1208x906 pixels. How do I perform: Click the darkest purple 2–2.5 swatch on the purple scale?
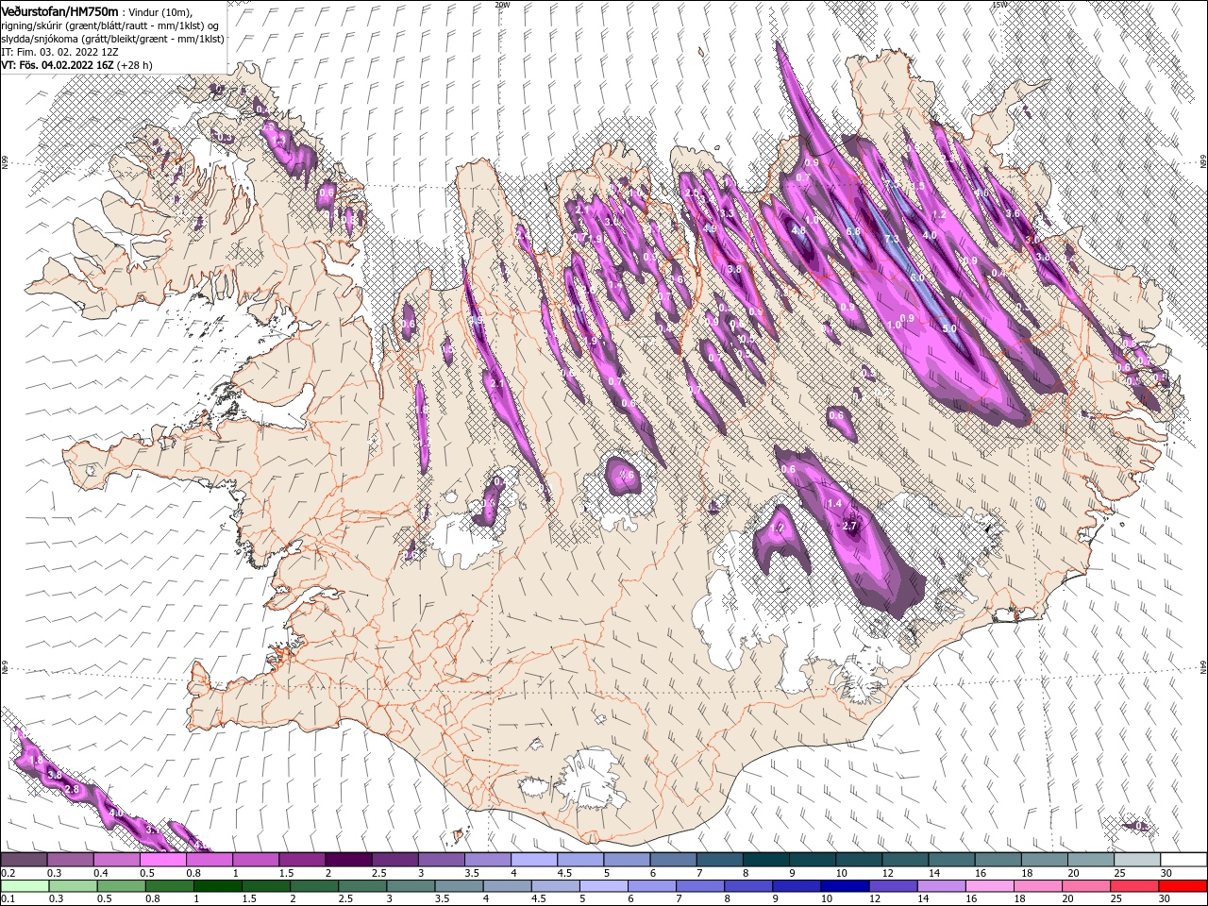pyautogui.click(x=348, y=860)
